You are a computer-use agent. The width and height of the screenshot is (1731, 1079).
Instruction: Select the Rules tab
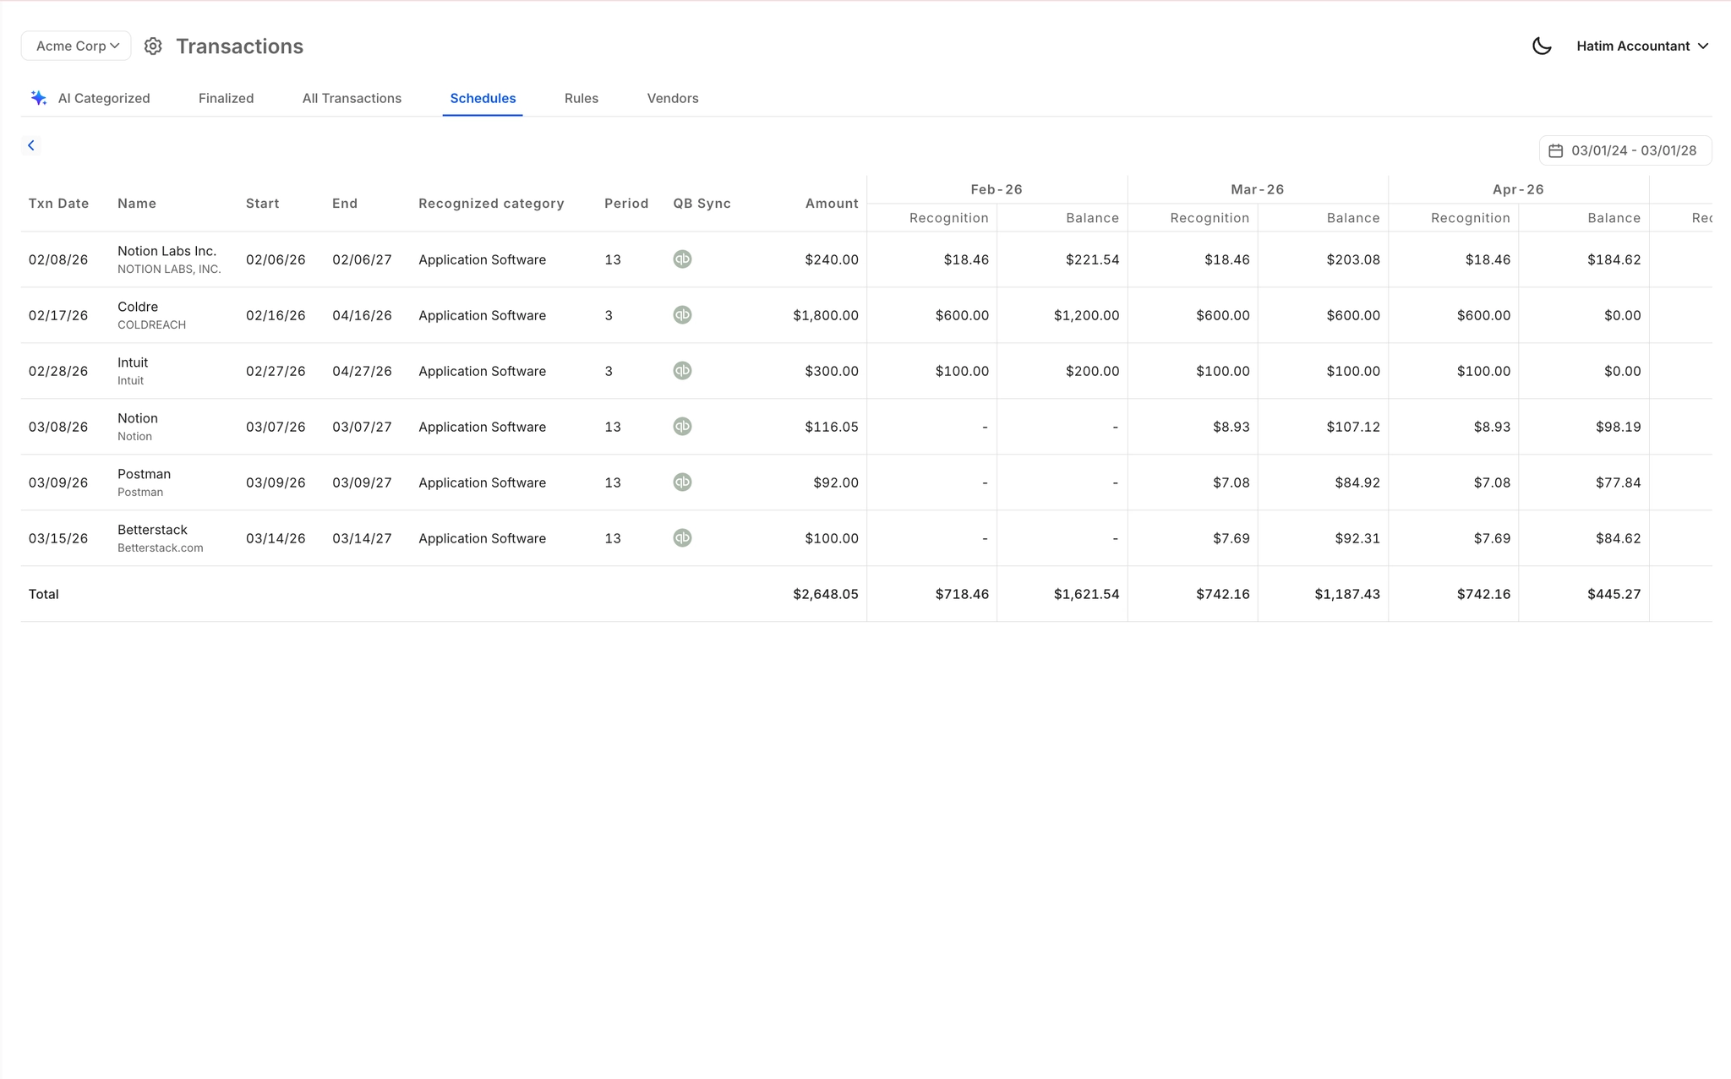tap(581, 98)
